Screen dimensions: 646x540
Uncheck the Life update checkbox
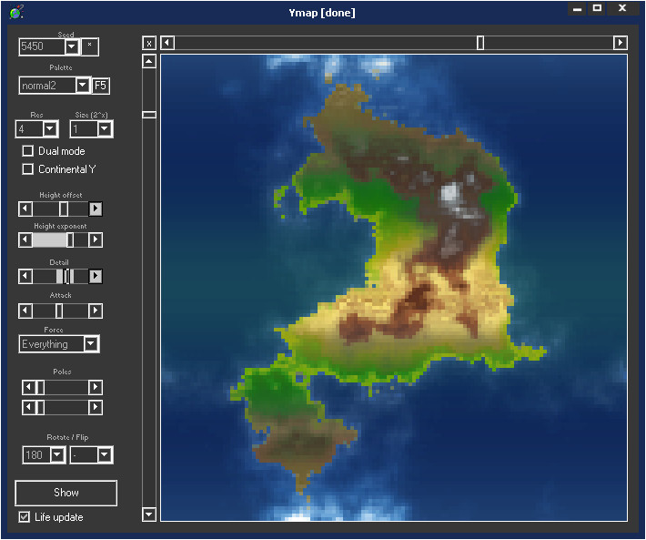pos(25,517)
